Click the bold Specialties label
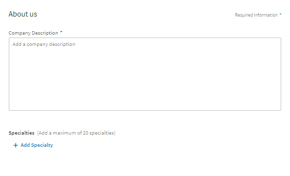 (x=22, y=133)
